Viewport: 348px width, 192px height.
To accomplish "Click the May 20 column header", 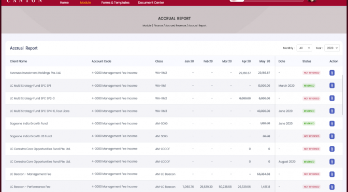I will (x=265, y=61).
